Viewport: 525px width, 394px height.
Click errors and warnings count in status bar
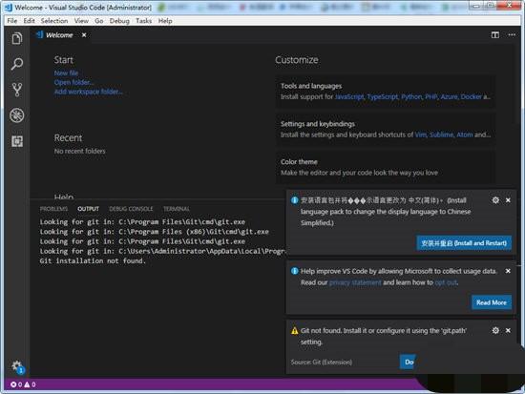23,384
